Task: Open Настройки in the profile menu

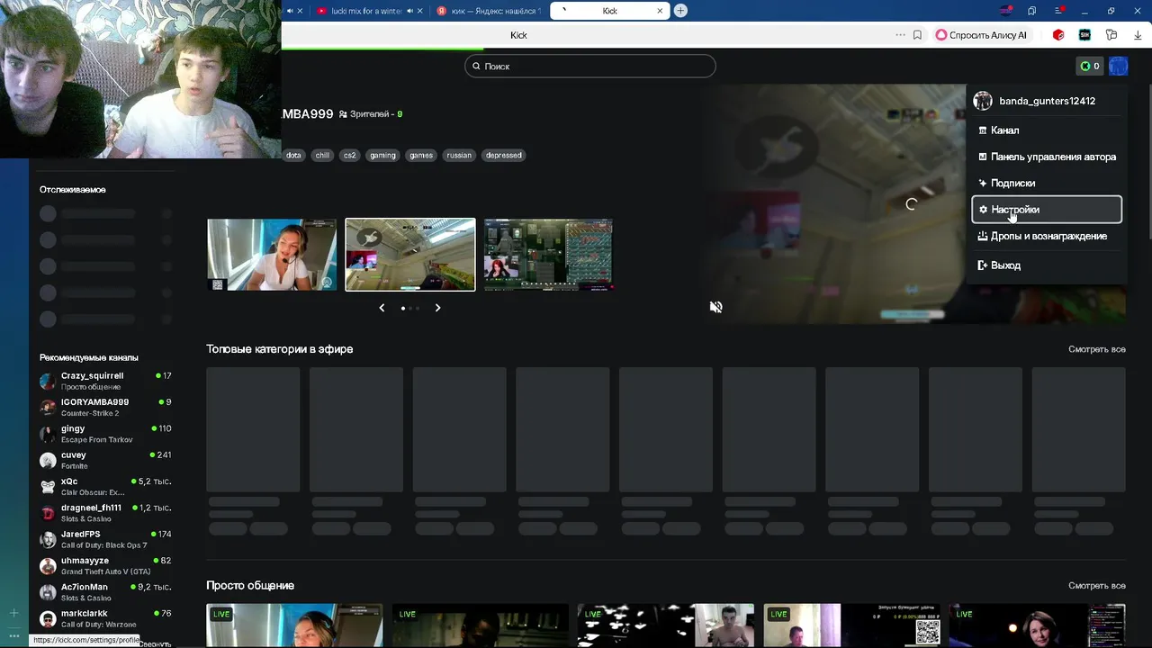Action: coord(1047,210)
